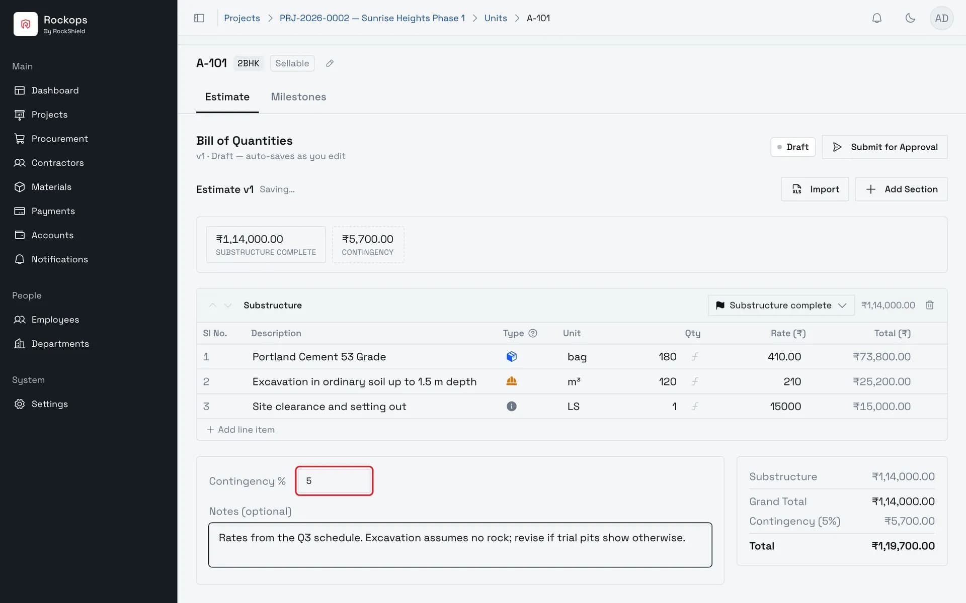Viewport: 966px width, 603px height.
Task: Focus the Contingency % input field
Action: tap(334, 481)
